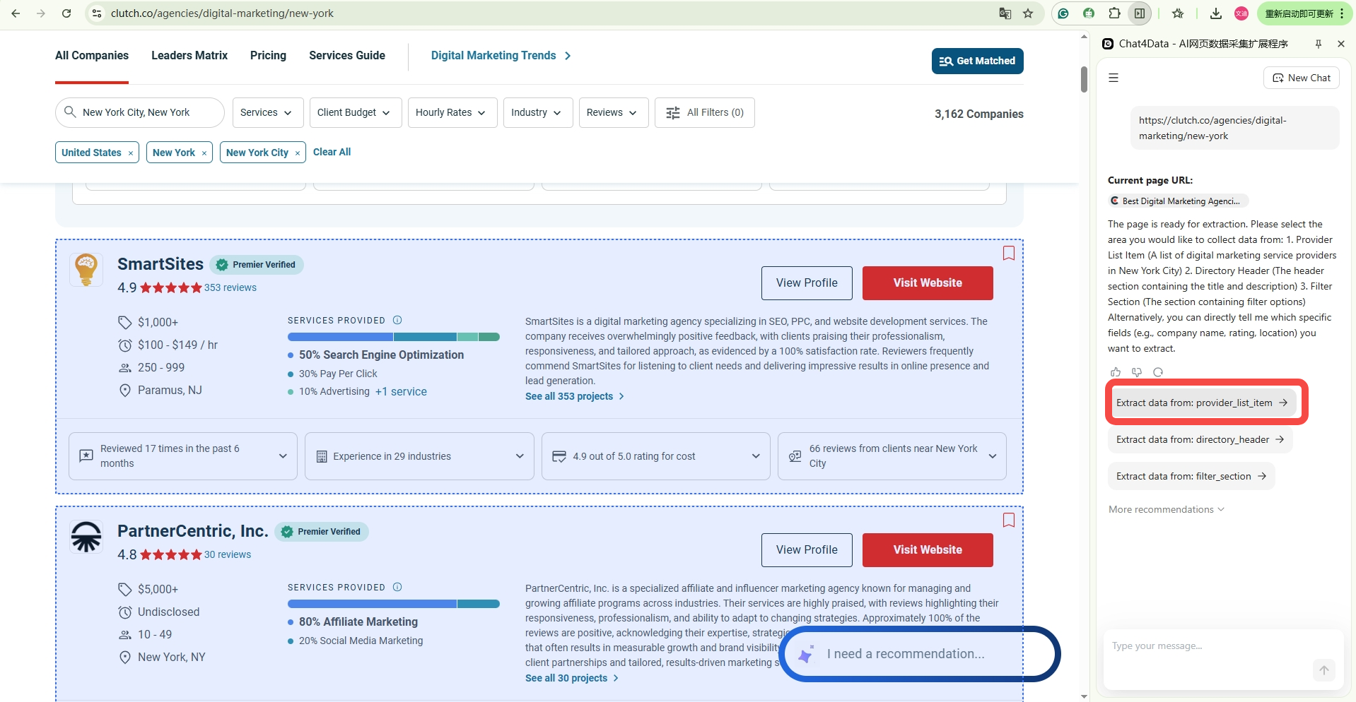1356x702 pixels.
Task: Remove the New York City filter tag
Action: point(298,153)
